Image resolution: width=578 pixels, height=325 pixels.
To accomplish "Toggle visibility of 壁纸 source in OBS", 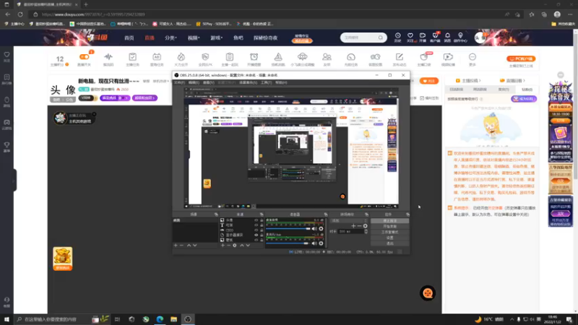I will point(256,240).
